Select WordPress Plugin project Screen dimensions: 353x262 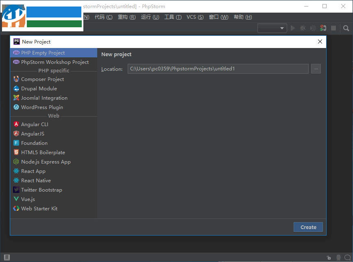point(54,107)
